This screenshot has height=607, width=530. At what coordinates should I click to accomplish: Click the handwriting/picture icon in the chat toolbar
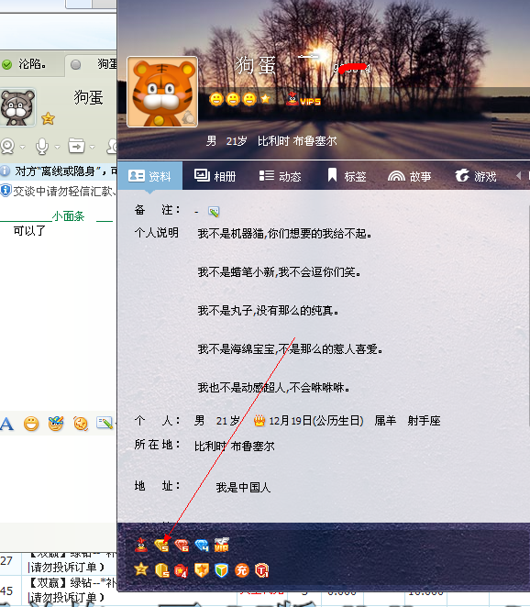pyautogui.click(x=105, y=423)
